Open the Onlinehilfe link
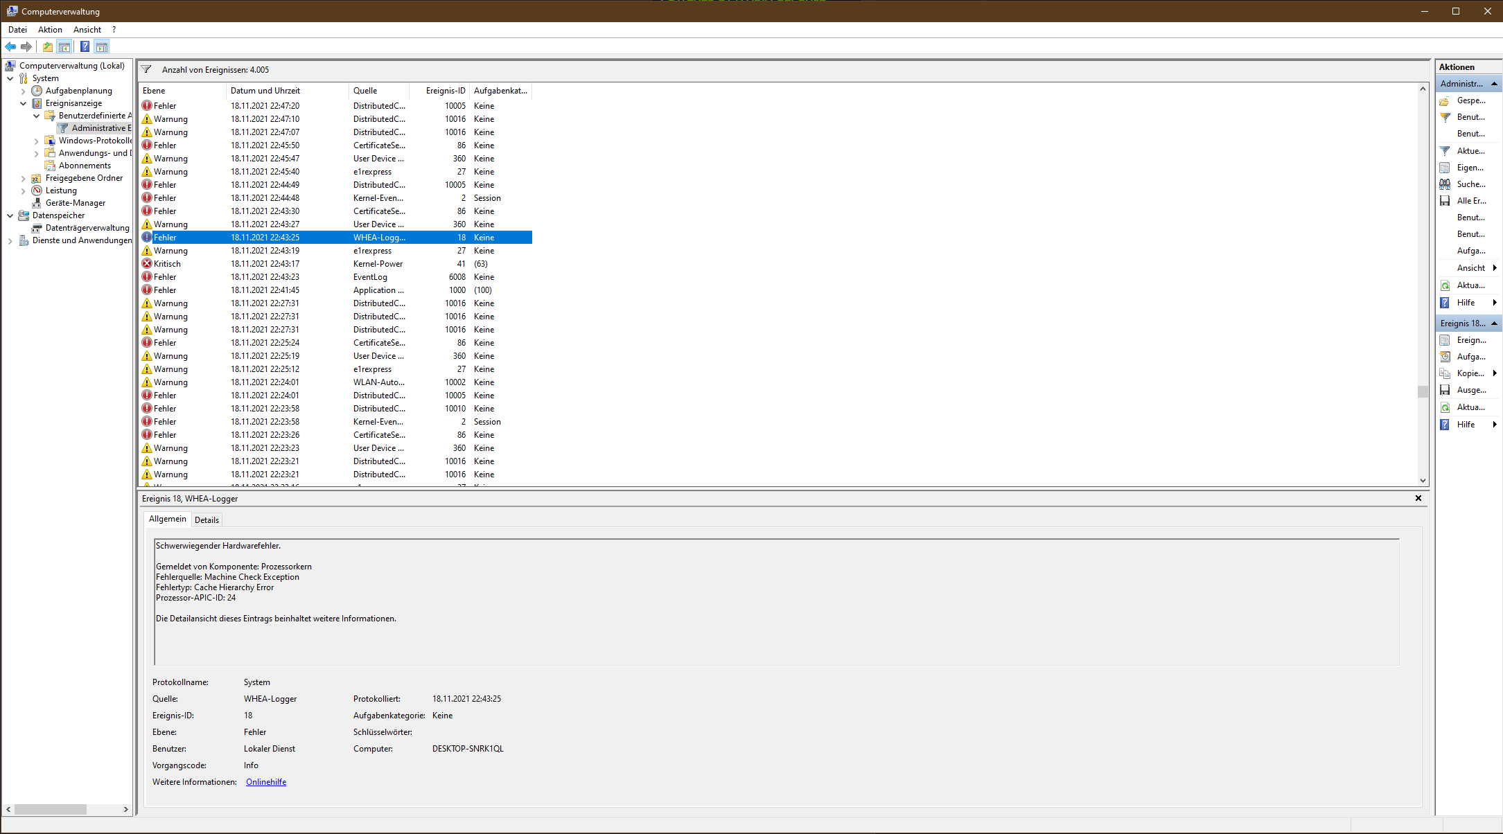Screen dimensions: 1503x834 (x=265, y=782)
